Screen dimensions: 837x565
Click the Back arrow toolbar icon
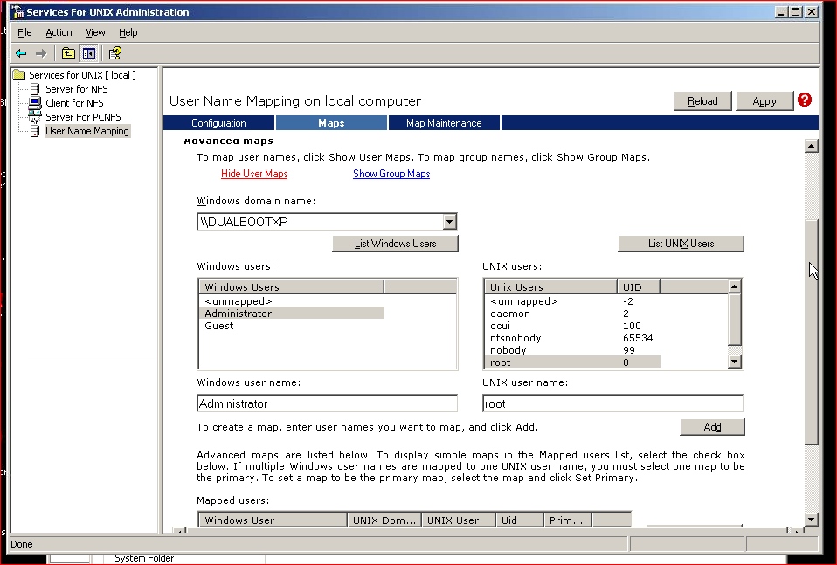point(21,53)
